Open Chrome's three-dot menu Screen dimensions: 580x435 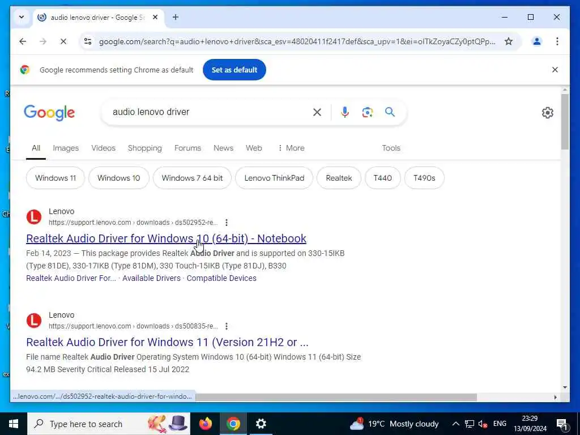pyautogui.click(x=557, y=41)
